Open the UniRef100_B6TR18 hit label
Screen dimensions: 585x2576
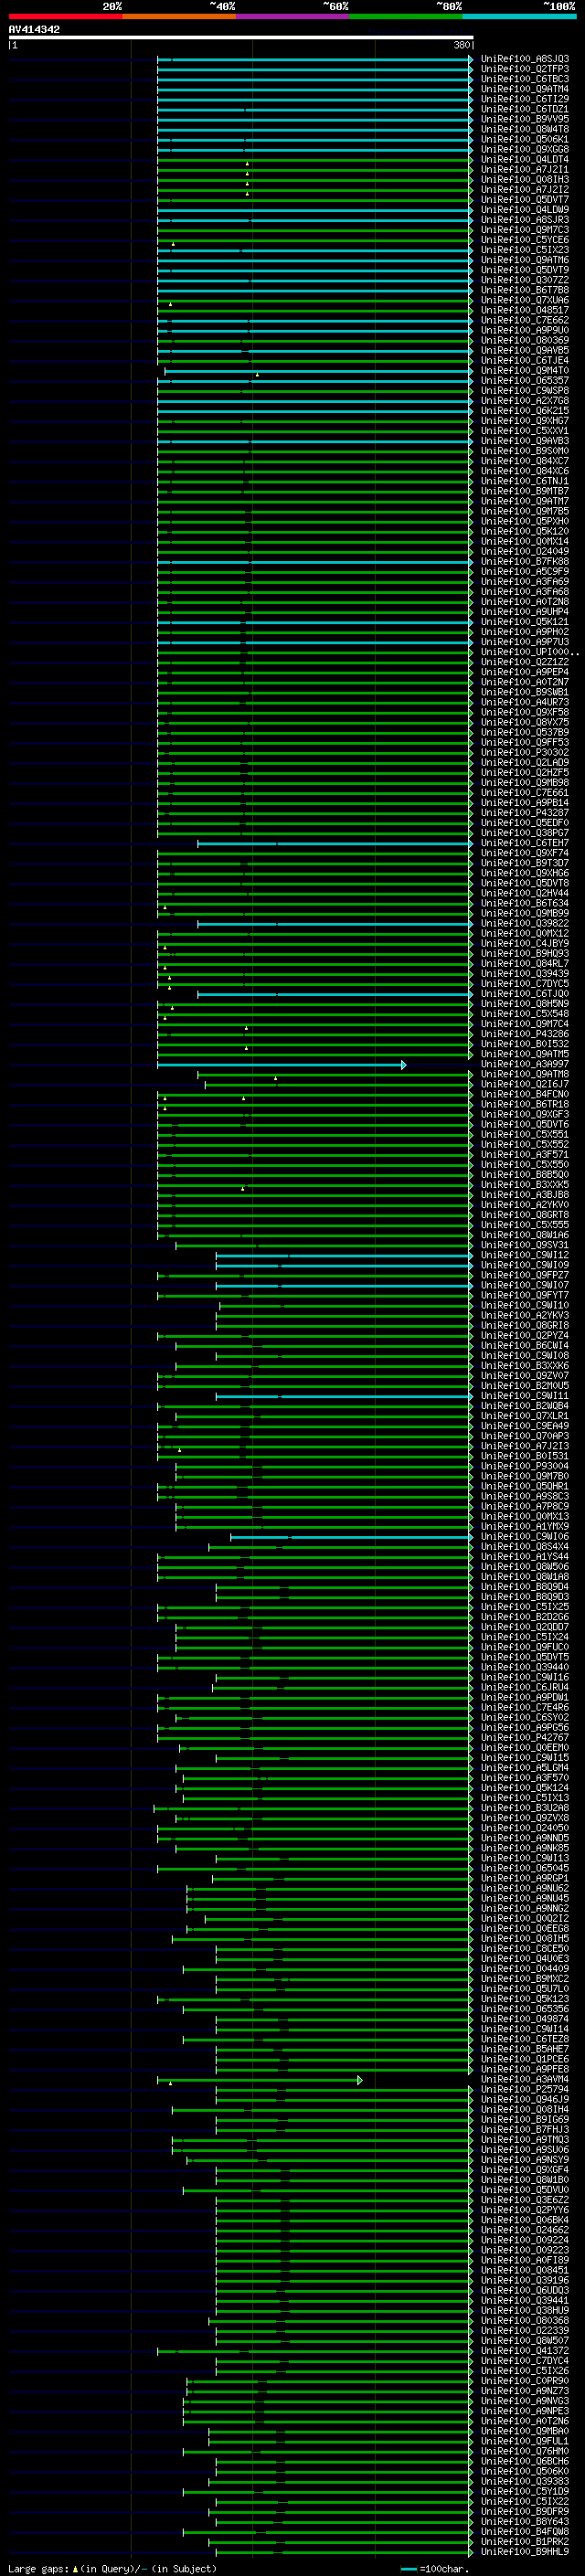click(525, 1105)
